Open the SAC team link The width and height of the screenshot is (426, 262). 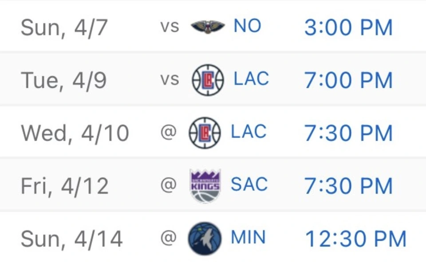tap(249, 184)
